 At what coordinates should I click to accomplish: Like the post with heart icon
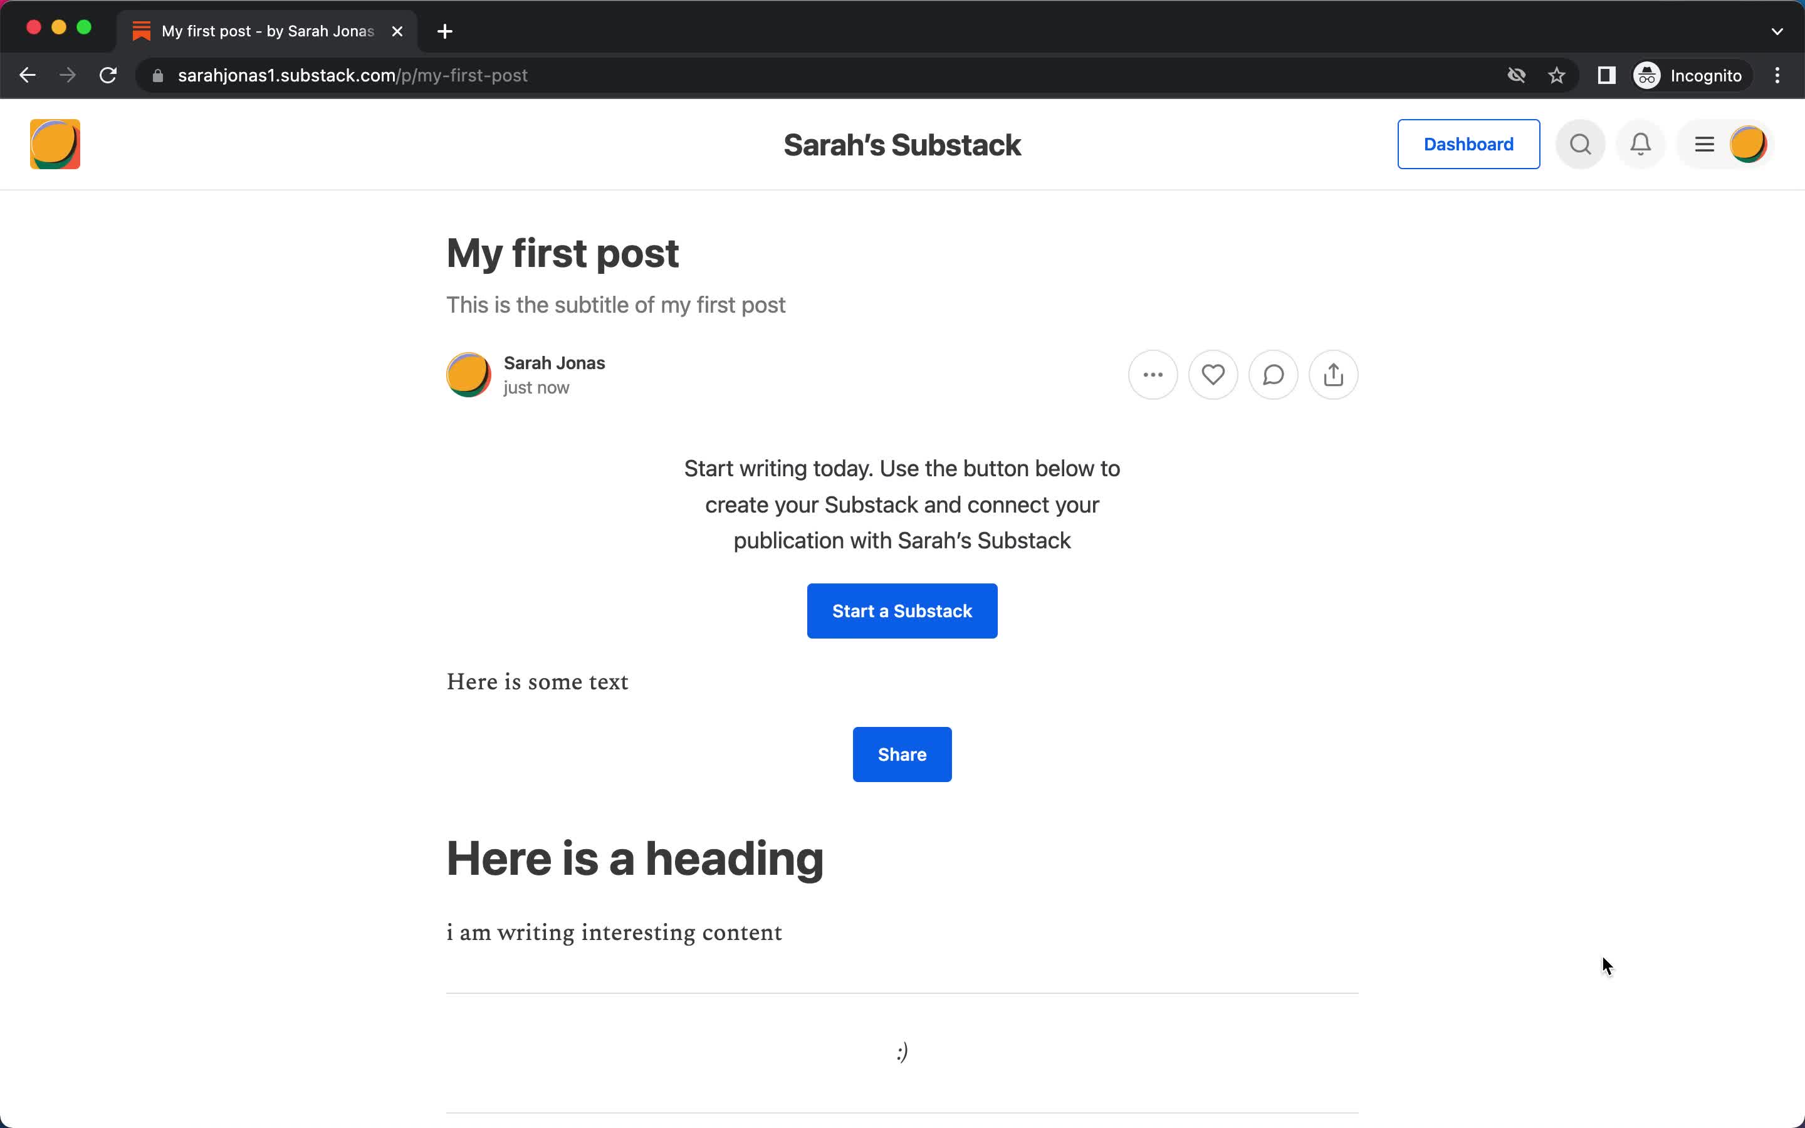[1213, 375]
